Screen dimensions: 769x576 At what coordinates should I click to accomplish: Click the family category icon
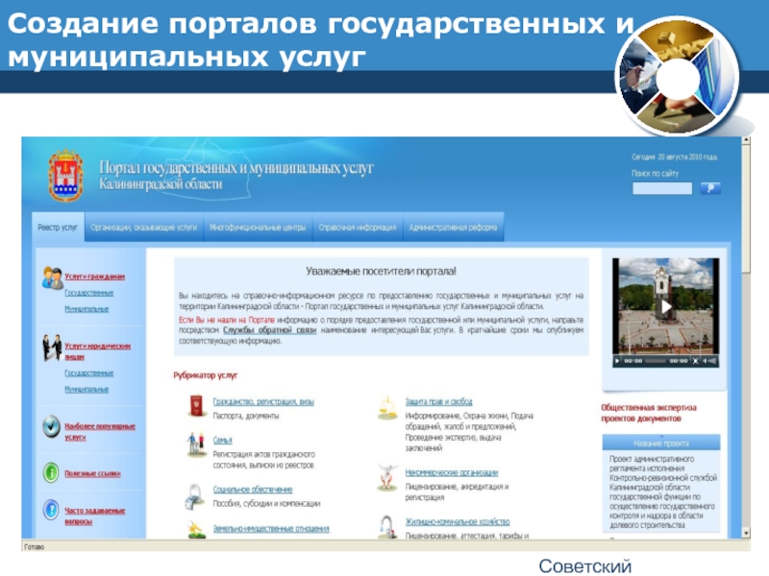(x=197, y=444)
